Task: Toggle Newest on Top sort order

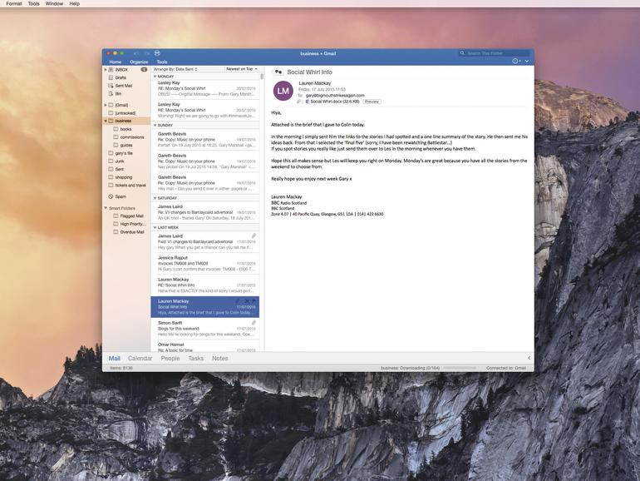Action: tap(242, 69)
